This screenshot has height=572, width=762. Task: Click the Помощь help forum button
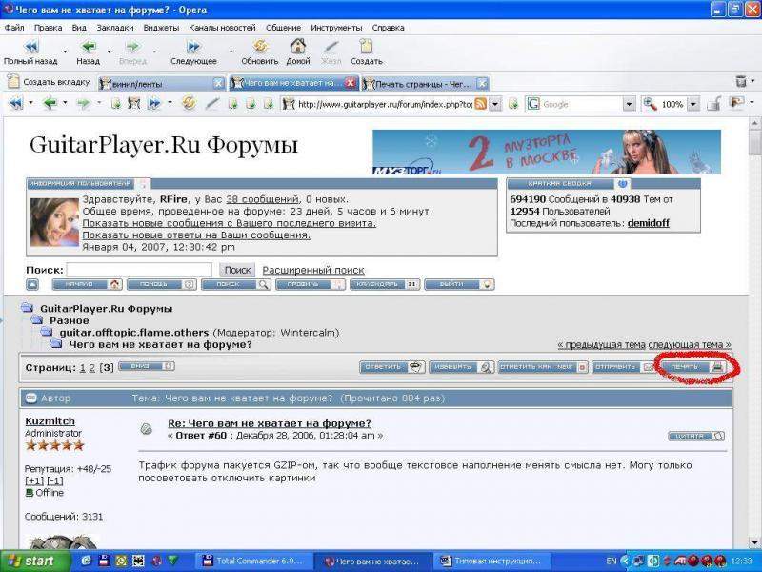pyautogui.click(x=161, y=284)
